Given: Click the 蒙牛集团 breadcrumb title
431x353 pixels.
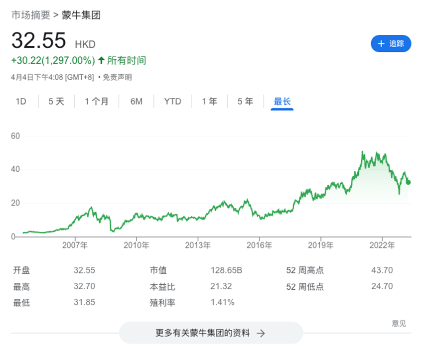Looking at the screenshot, I should click(81, 15).
